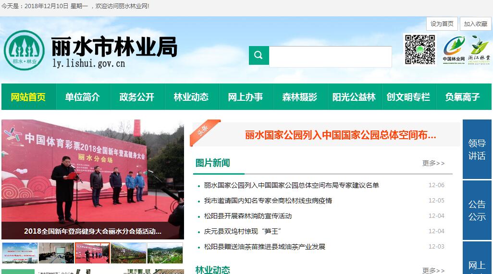The image size is (493, 274).
Task: Click the 12-06 date text
Action: pos(436,185)
